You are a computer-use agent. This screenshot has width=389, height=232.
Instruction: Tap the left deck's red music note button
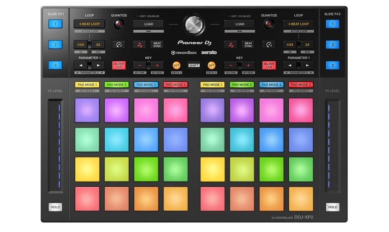coord(140,45)
